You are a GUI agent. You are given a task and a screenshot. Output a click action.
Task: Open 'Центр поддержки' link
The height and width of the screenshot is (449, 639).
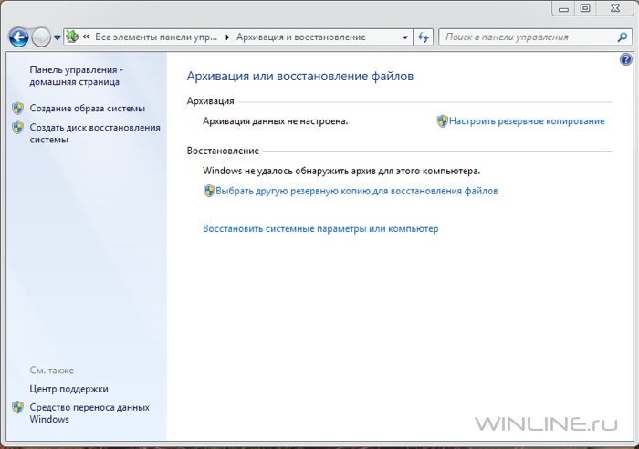pyautogui.click(x=68, y=389)
